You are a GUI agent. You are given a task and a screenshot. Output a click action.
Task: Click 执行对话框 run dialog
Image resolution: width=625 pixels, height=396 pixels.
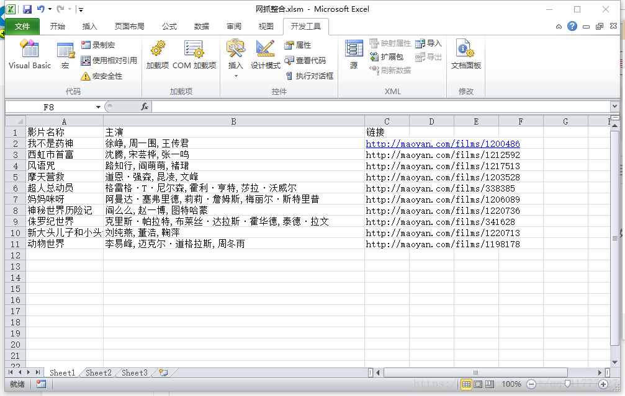tap(309, 76)
